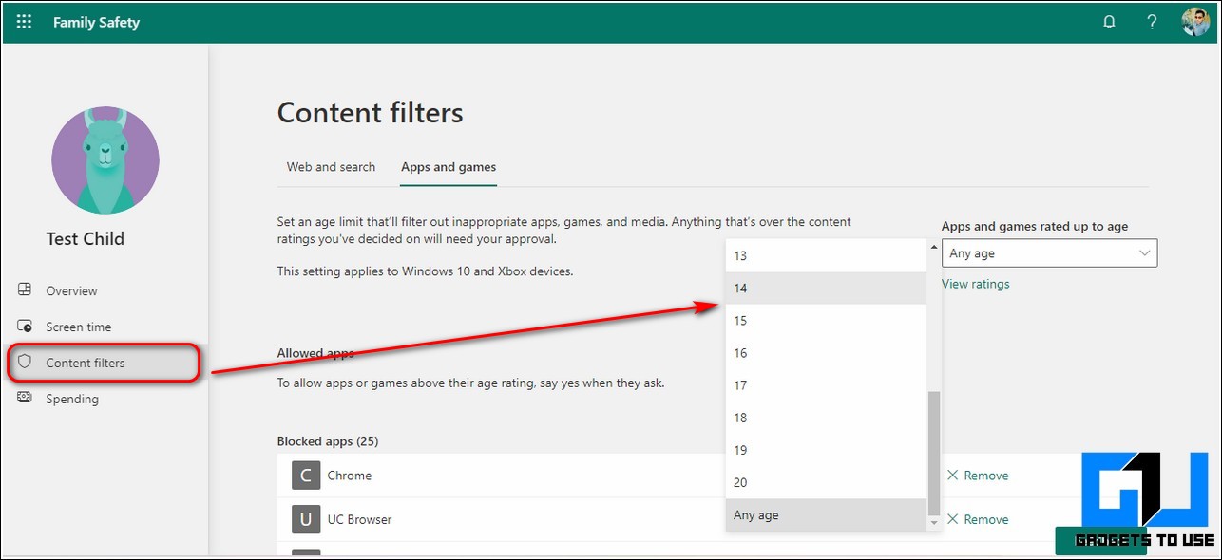The height and width of the screenshot is (560, 1222).
Task: Open Content filters in sidebar
Action: 86,363
